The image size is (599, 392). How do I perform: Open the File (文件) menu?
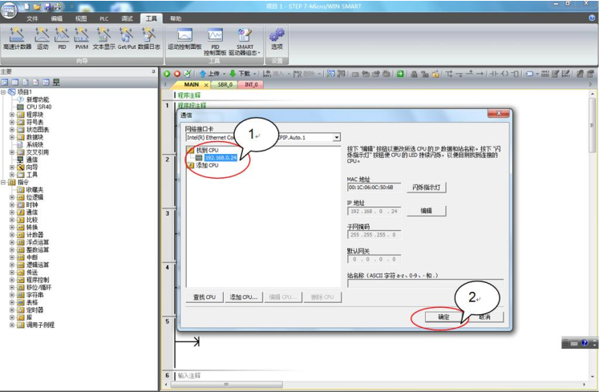(x=32, y=18)
